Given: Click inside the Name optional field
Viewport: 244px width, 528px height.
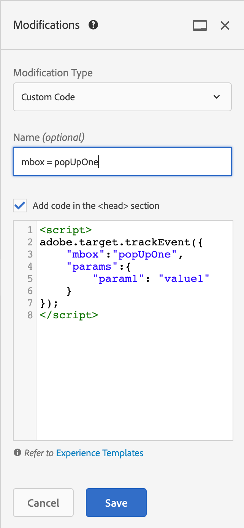Looking at the screenshot, I should tap(122, 161).
